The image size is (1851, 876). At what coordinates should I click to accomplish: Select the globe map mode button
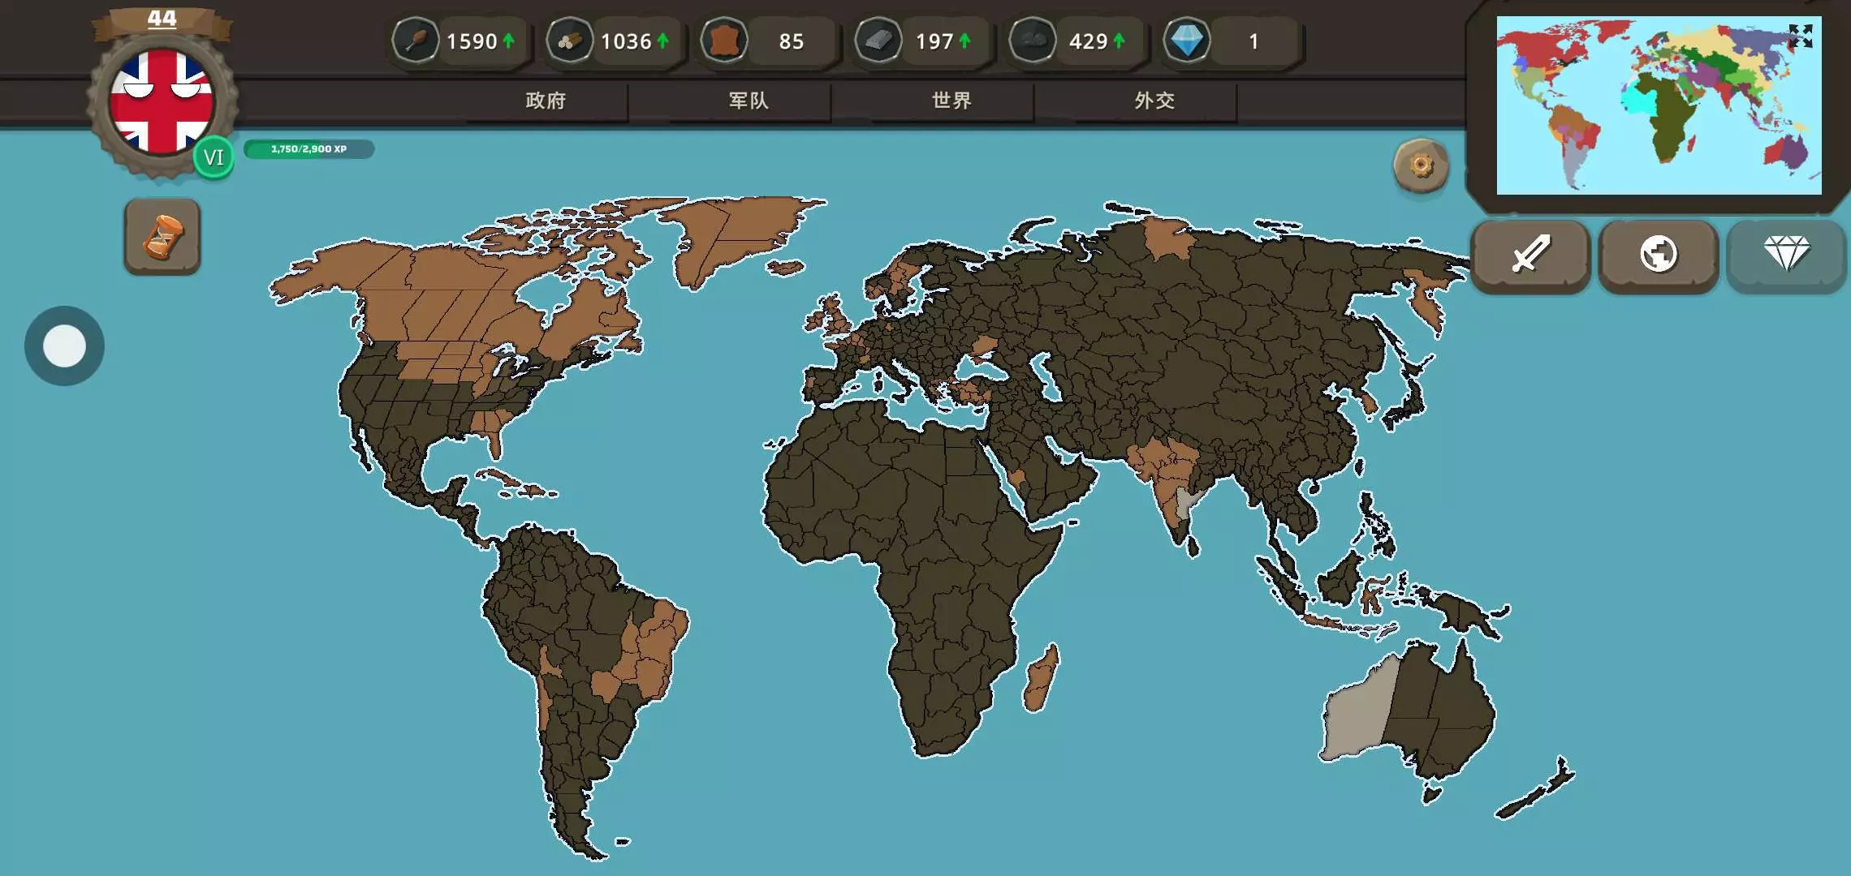tap(1658, 255)
